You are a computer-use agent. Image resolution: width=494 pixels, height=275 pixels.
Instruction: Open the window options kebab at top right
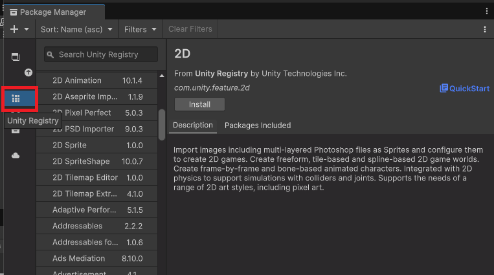pyautogui.click(x=486, y=12)
